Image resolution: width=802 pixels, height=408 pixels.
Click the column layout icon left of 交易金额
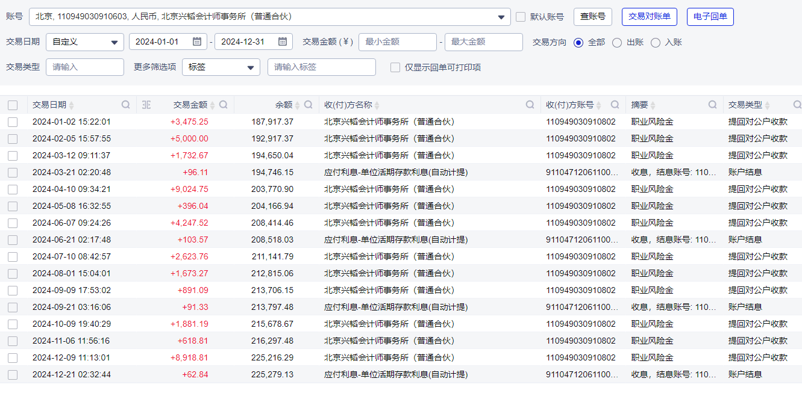[x=146, y=105]
